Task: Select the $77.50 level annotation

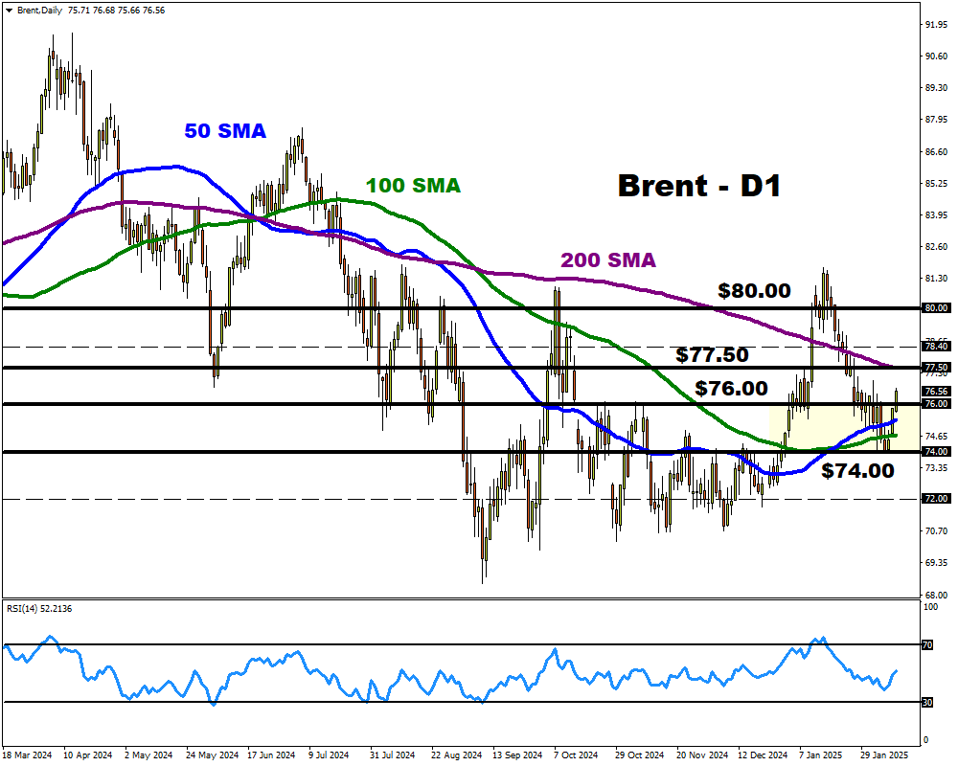Action: [x=712, y=354]
